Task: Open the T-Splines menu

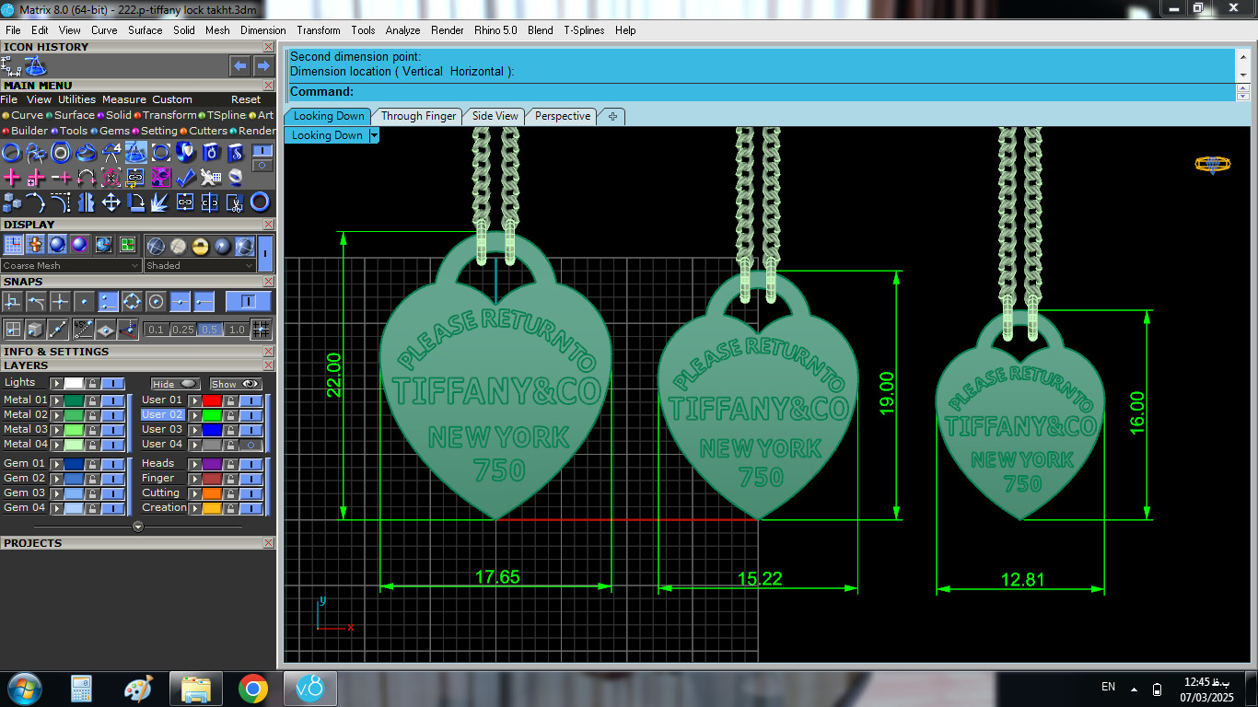Action: point(584,30)
